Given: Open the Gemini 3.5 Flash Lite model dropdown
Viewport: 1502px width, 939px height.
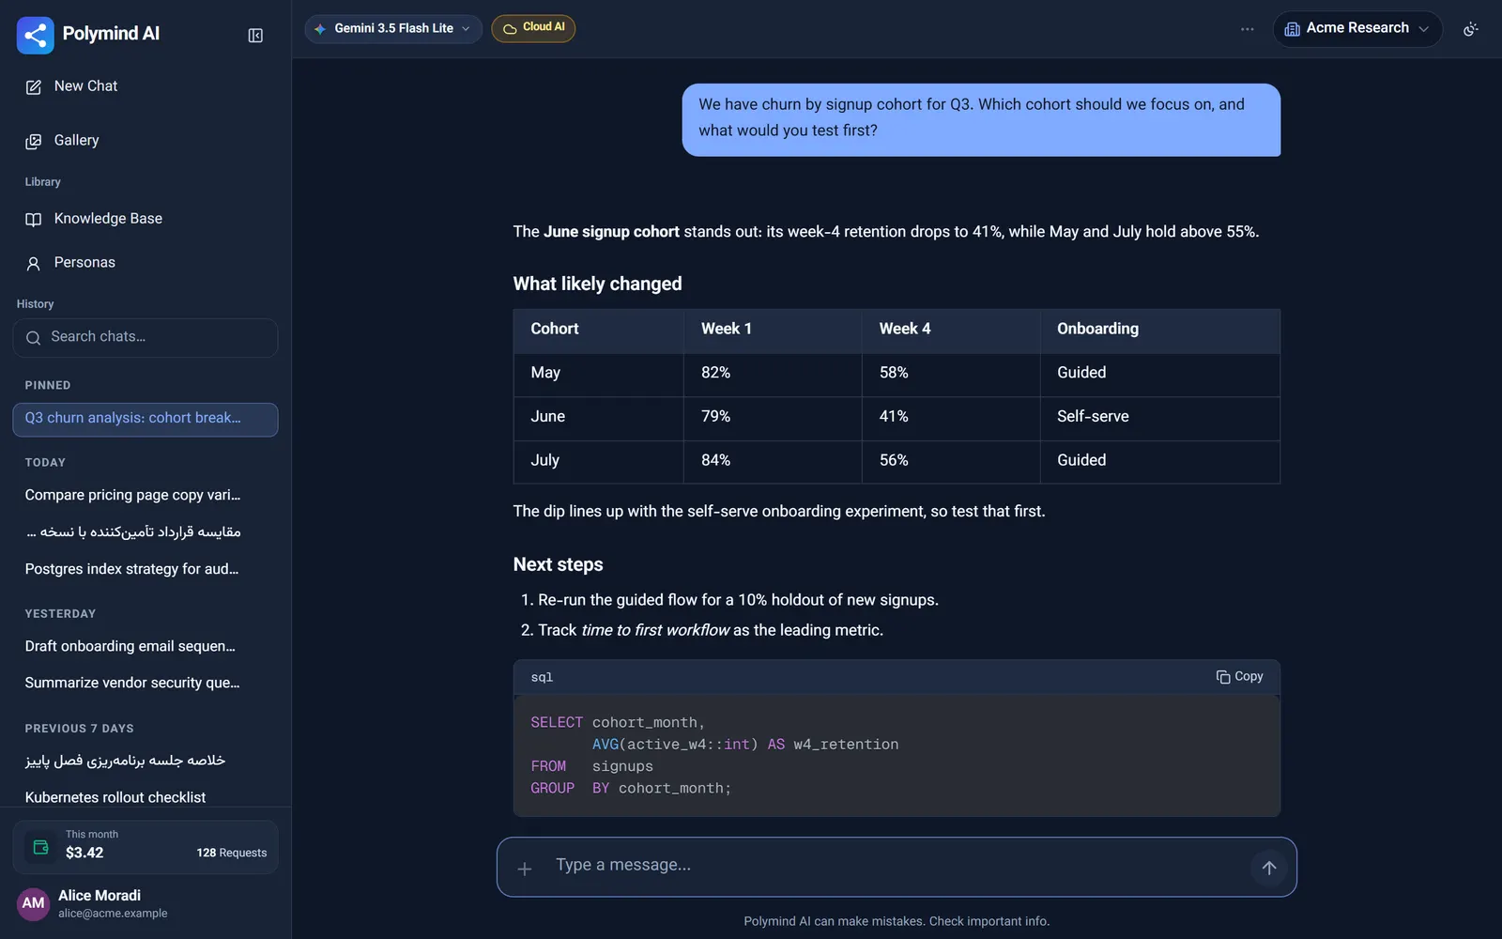Looking at the screenshot, I should (393, 28).
